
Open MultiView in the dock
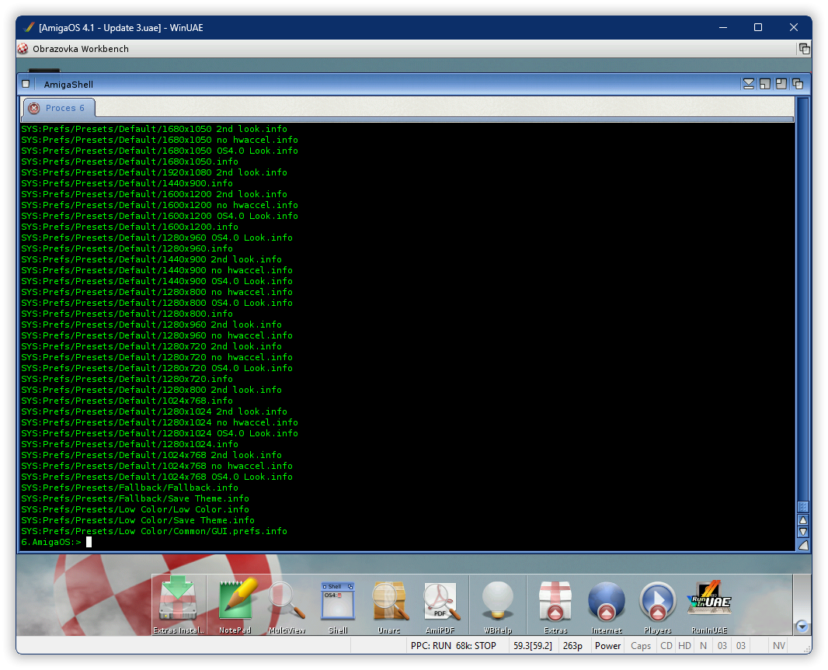click(287, 603)
